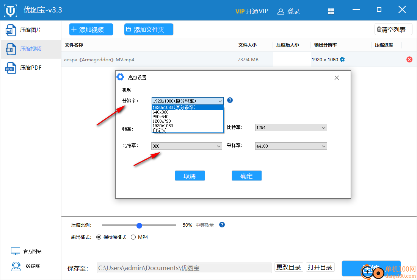Click the 更改目录 button
Screen dimensions: 417x280
tap(288, 267)
